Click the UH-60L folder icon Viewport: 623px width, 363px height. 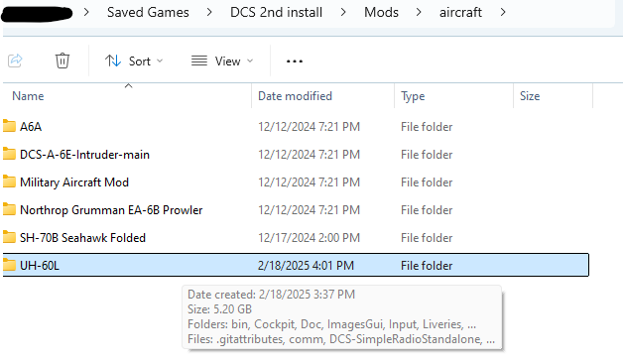[x=9, y=265]
